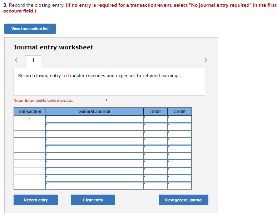Click the Debit field in seventh row

pyautogui.click(x=155, y=163)
